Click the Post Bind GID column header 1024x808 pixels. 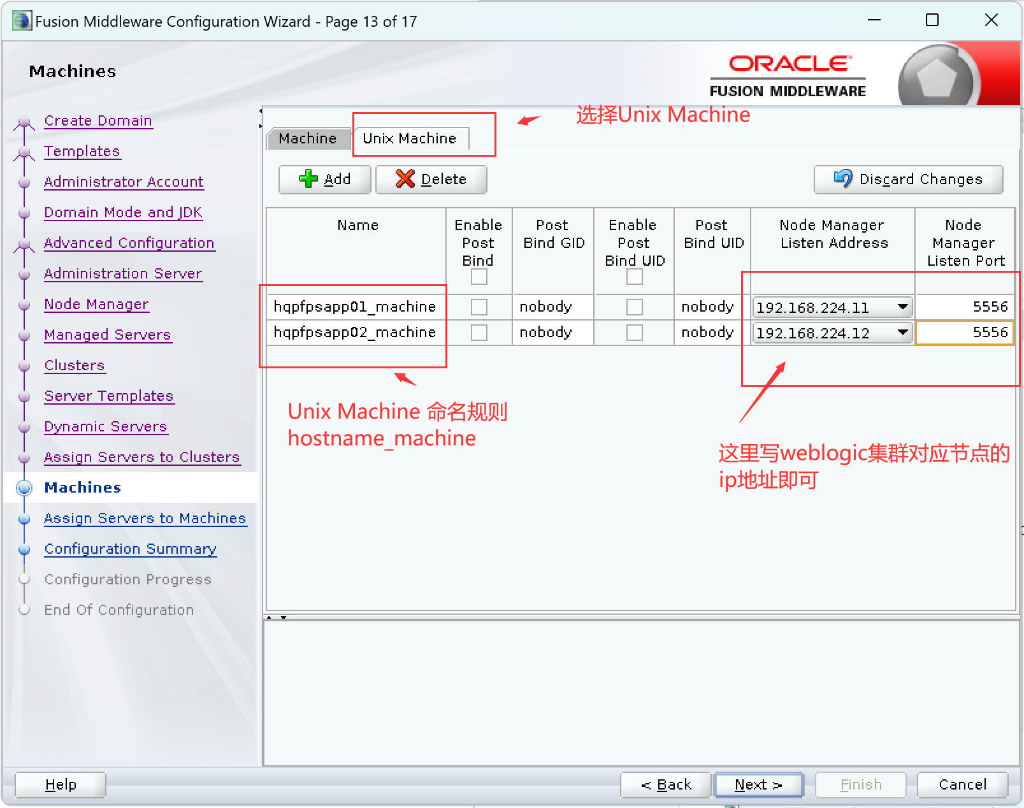point(553,250)
